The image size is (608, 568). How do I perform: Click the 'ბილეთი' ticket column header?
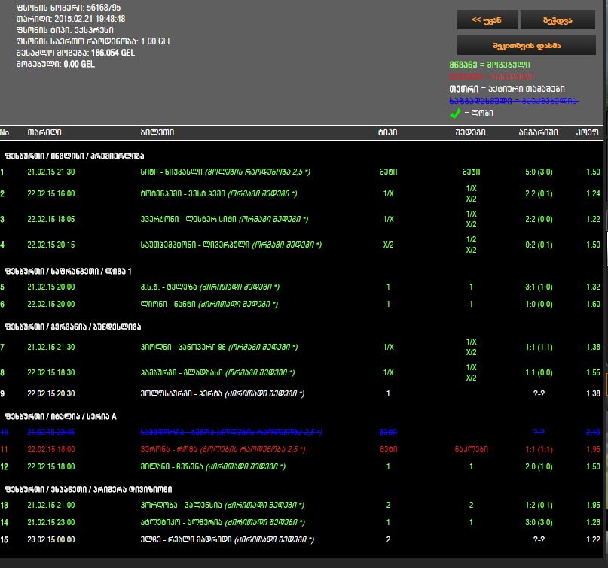(157, 132)
